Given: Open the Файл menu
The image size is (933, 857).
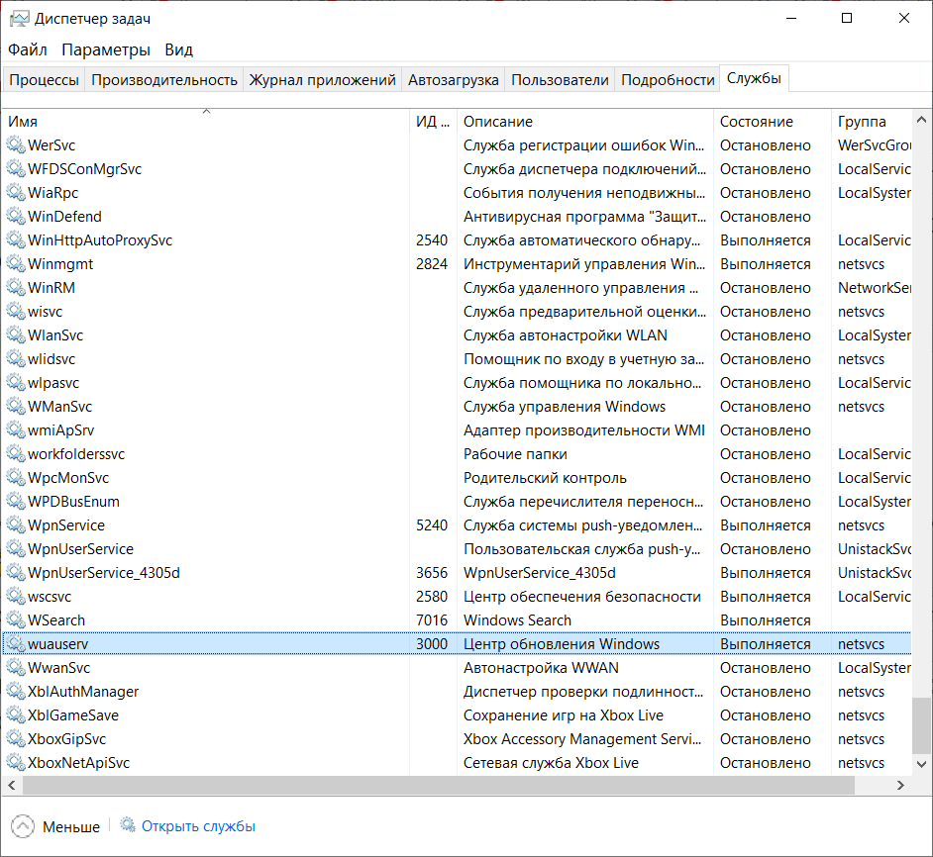Looking at the screenshot, I should tap(28, 49).
